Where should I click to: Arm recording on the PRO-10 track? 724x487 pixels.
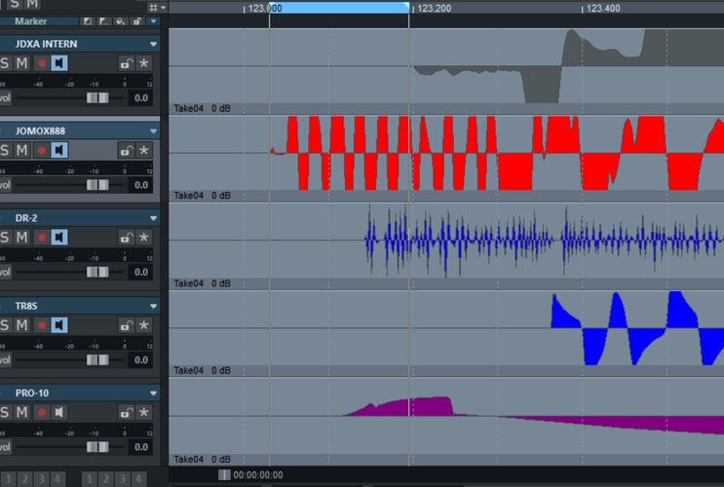[x=42, y=412]
